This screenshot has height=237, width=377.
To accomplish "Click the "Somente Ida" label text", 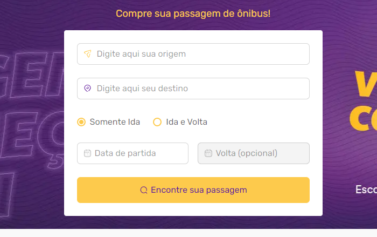I will pos(115,122).
